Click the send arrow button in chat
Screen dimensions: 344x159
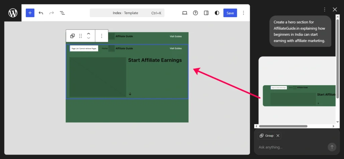click(x=332, y=147)
